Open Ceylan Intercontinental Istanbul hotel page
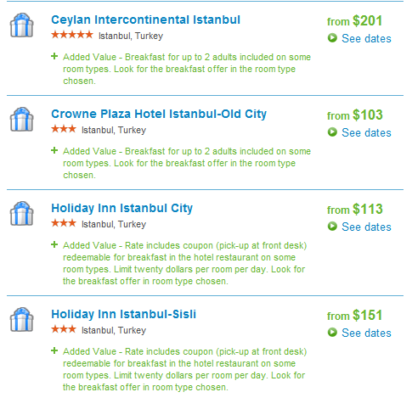This screenshot has width=412, height=409. [x=145, y=20]
